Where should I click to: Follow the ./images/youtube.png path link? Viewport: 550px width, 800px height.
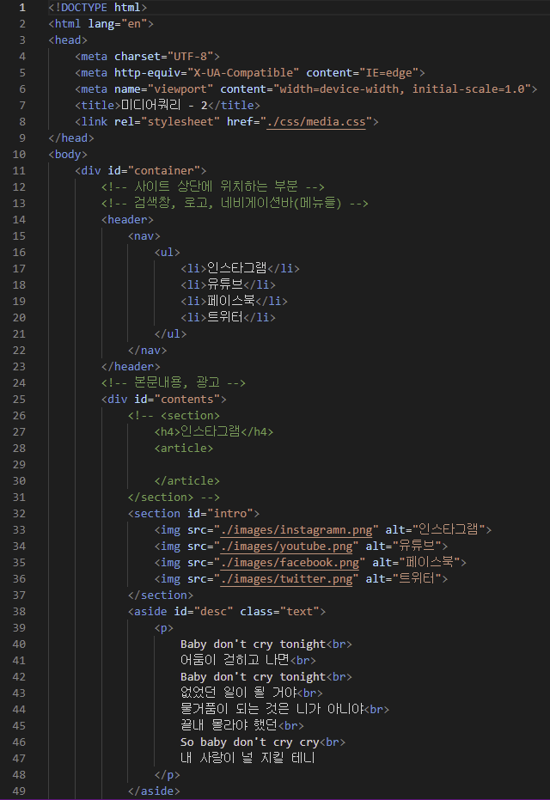(x=286, y=547)
